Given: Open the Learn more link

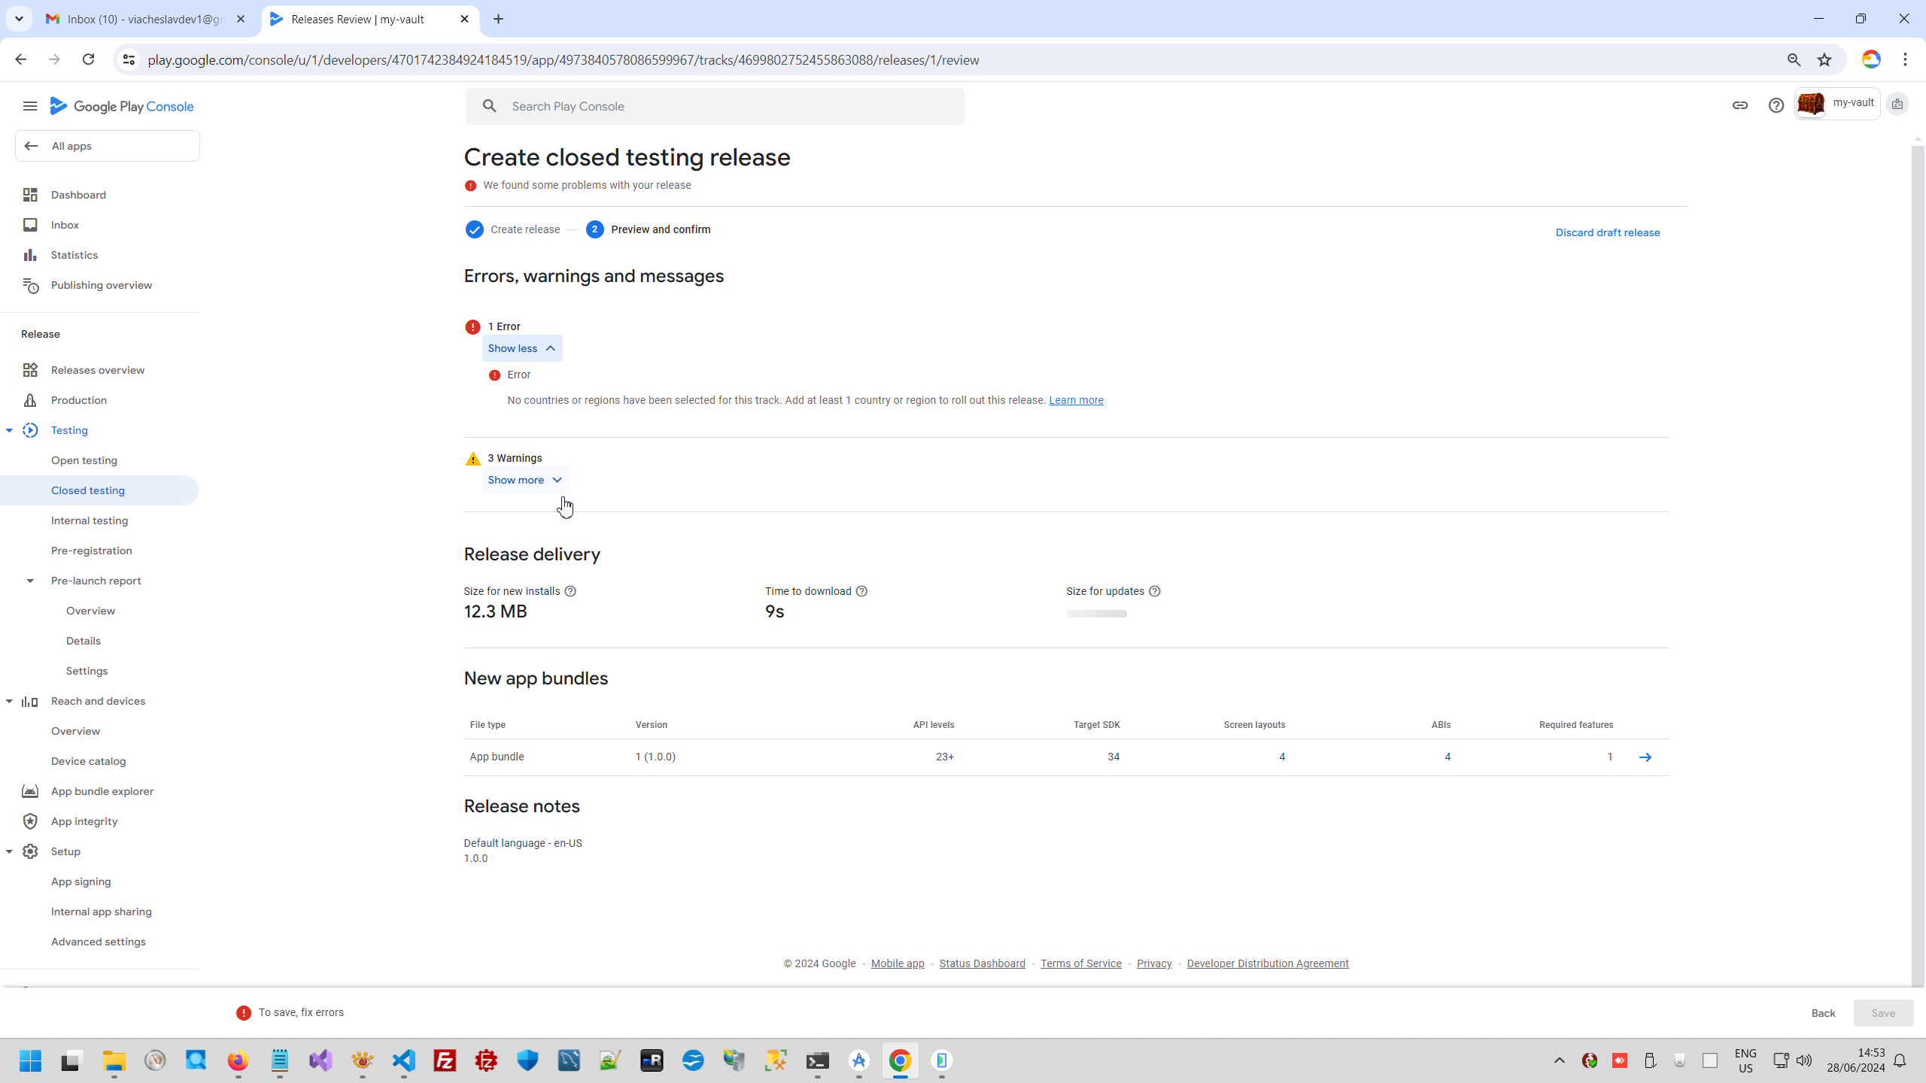Looking at the screenshot, I should pos(1076,400).
